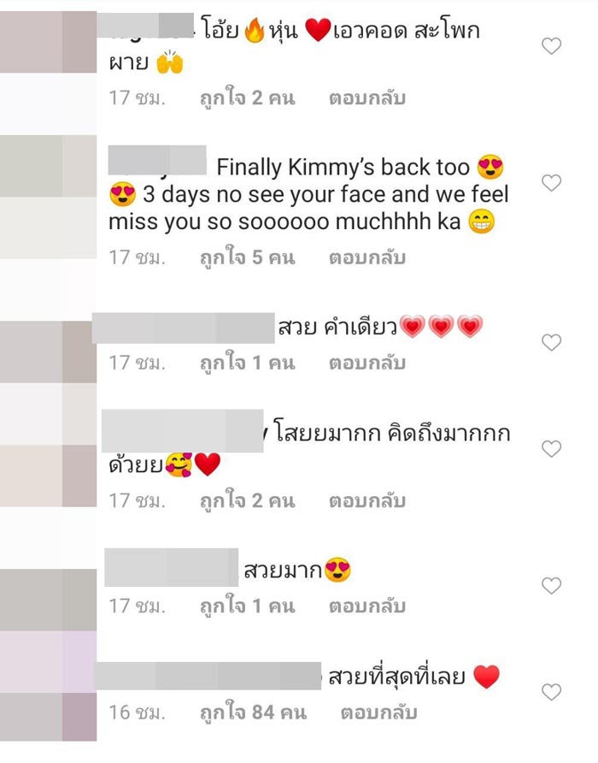
Task: Like the โสยยมากก คิดถึงมากกก comment
Action: (x=551, y=449)
